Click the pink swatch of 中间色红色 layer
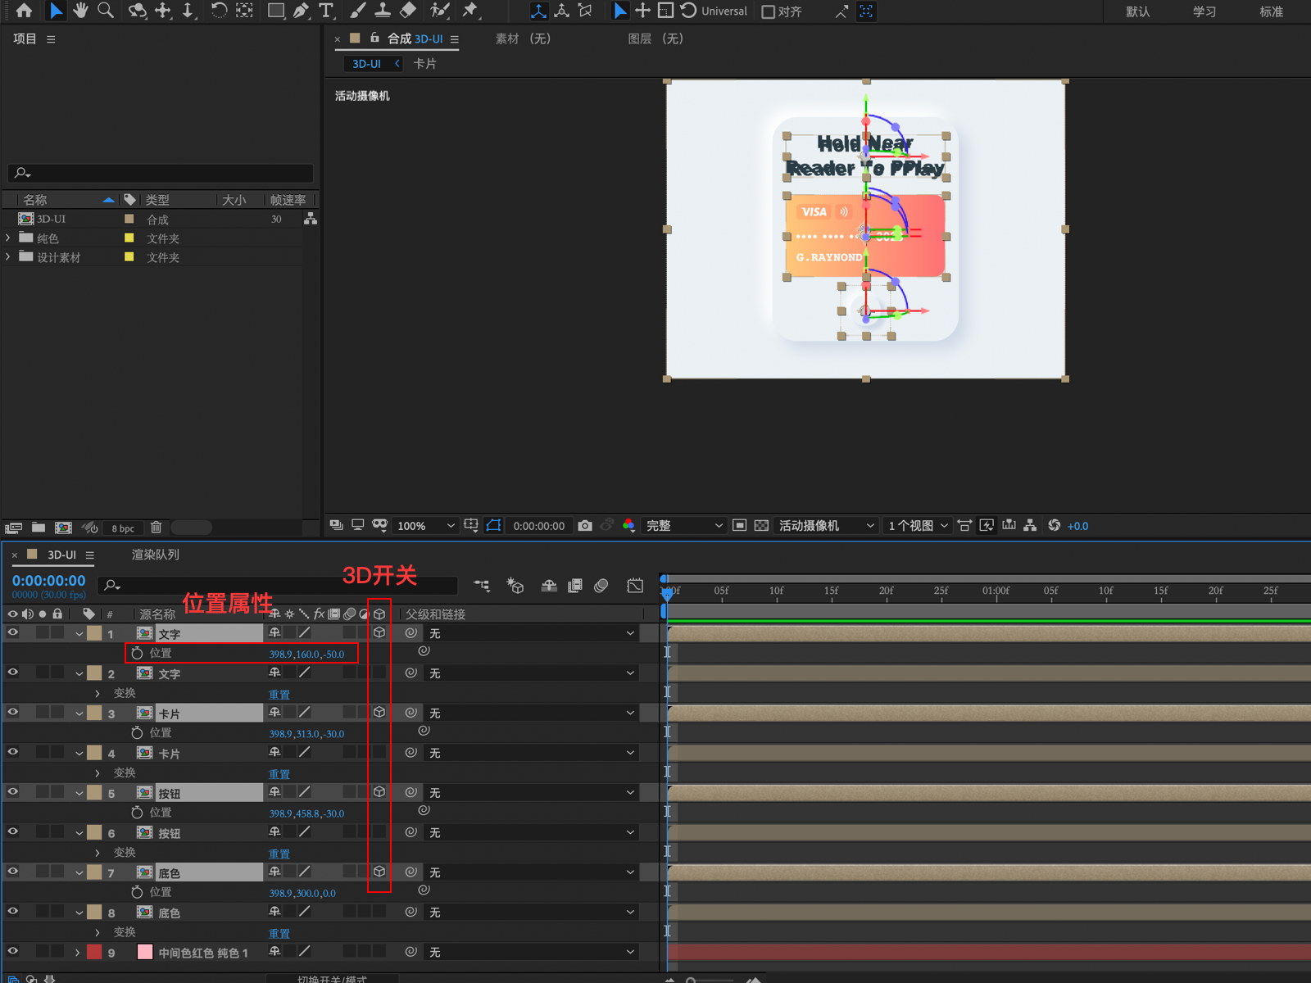 (145, 952)
